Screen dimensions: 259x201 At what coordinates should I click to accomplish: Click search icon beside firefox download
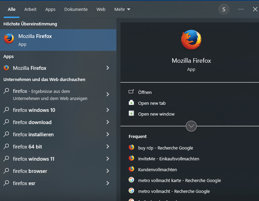point(6,122)
